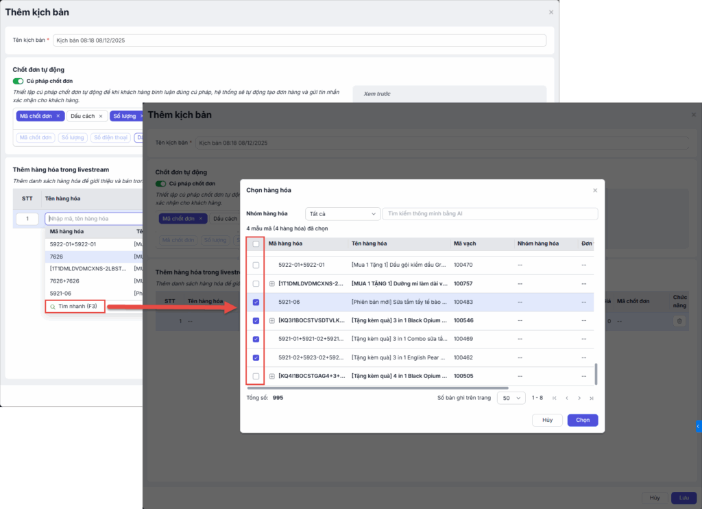The height and width of the screenshot is (509, 702).
Task: Expand the KQ4I1BOCSTGAG4+3 product row
Action: tap(271, 377)
